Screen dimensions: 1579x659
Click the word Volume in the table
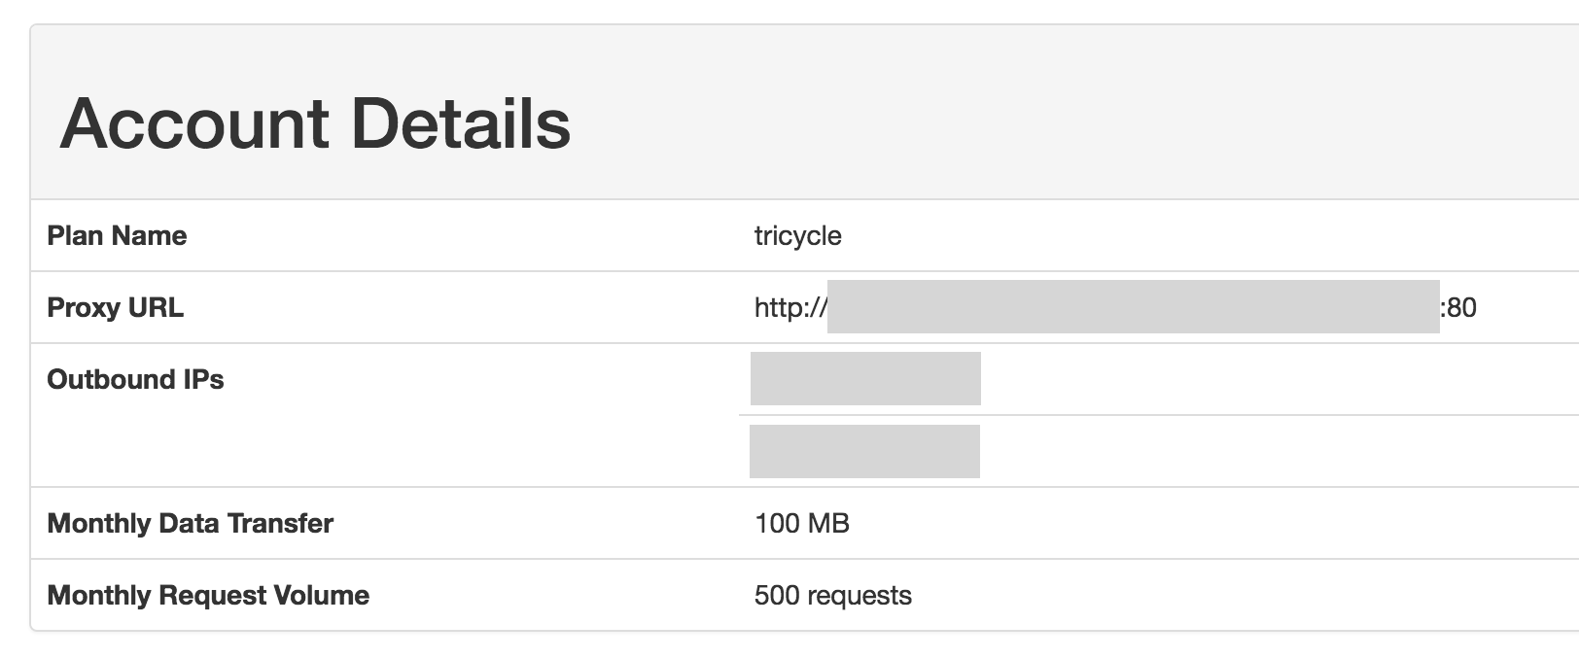[x=325, y=596]
